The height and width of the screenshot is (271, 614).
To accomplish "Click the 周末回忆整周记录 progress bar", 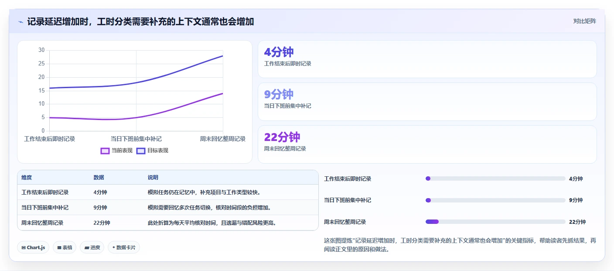I will pyautogui.click(x=495, y=222).
